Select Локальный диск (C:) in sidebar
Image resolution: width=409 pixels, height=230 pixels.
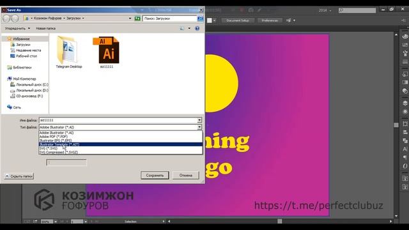tap(32, 85)
